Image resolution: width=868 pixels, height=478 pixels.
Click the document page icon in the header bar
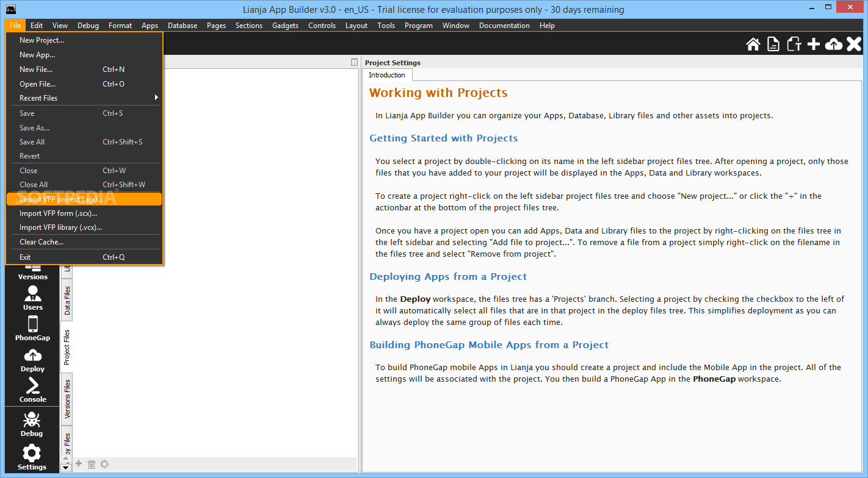[773, 44]
